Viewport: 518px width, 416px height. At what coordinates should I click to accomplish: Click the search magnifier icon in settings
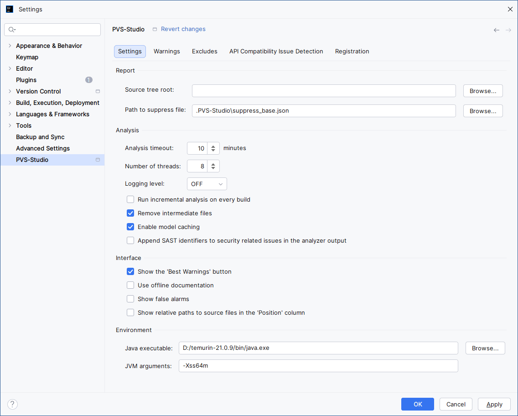tap(12, 30)
